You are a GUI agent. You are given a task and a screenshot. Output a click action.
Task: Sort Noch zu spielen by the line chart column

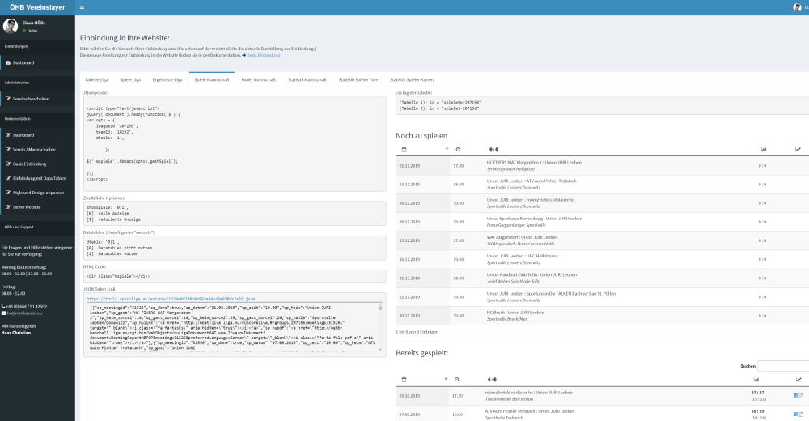tap(798, 149)
